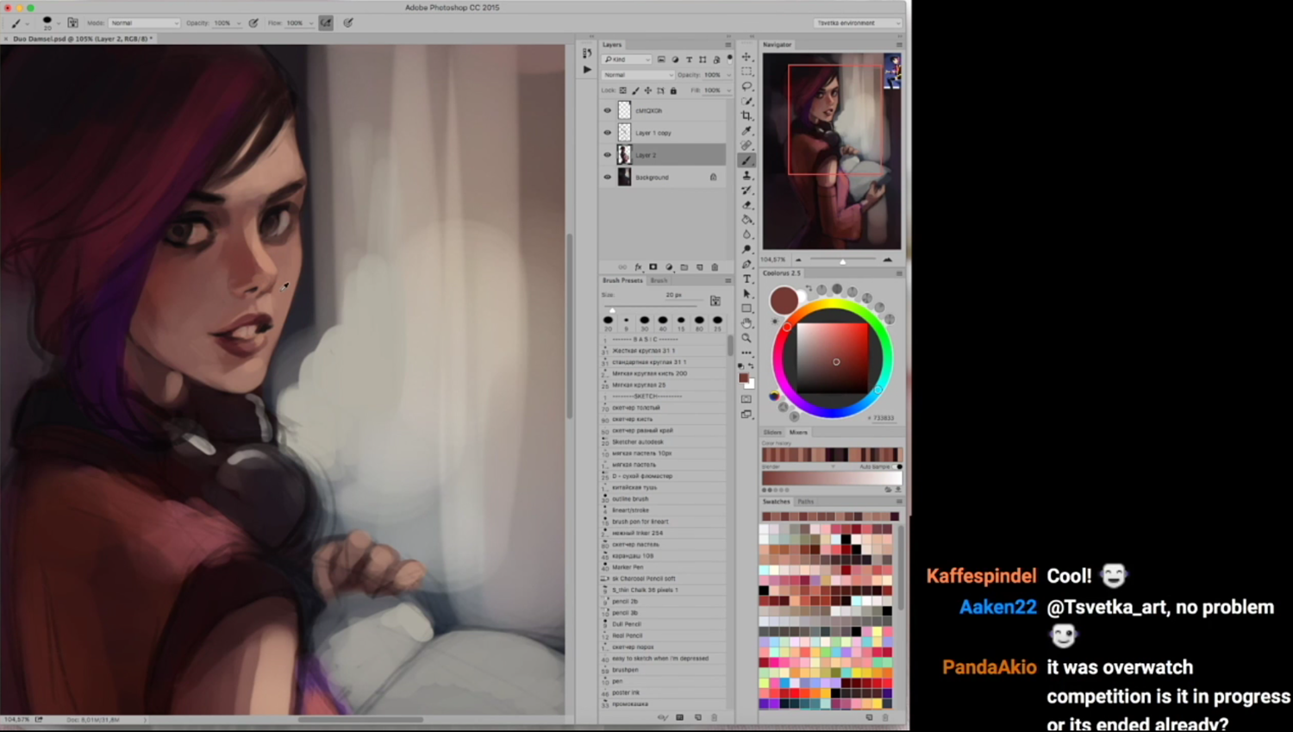
Task: Switch to the Brush tab
Action: (x=659, y=280)
